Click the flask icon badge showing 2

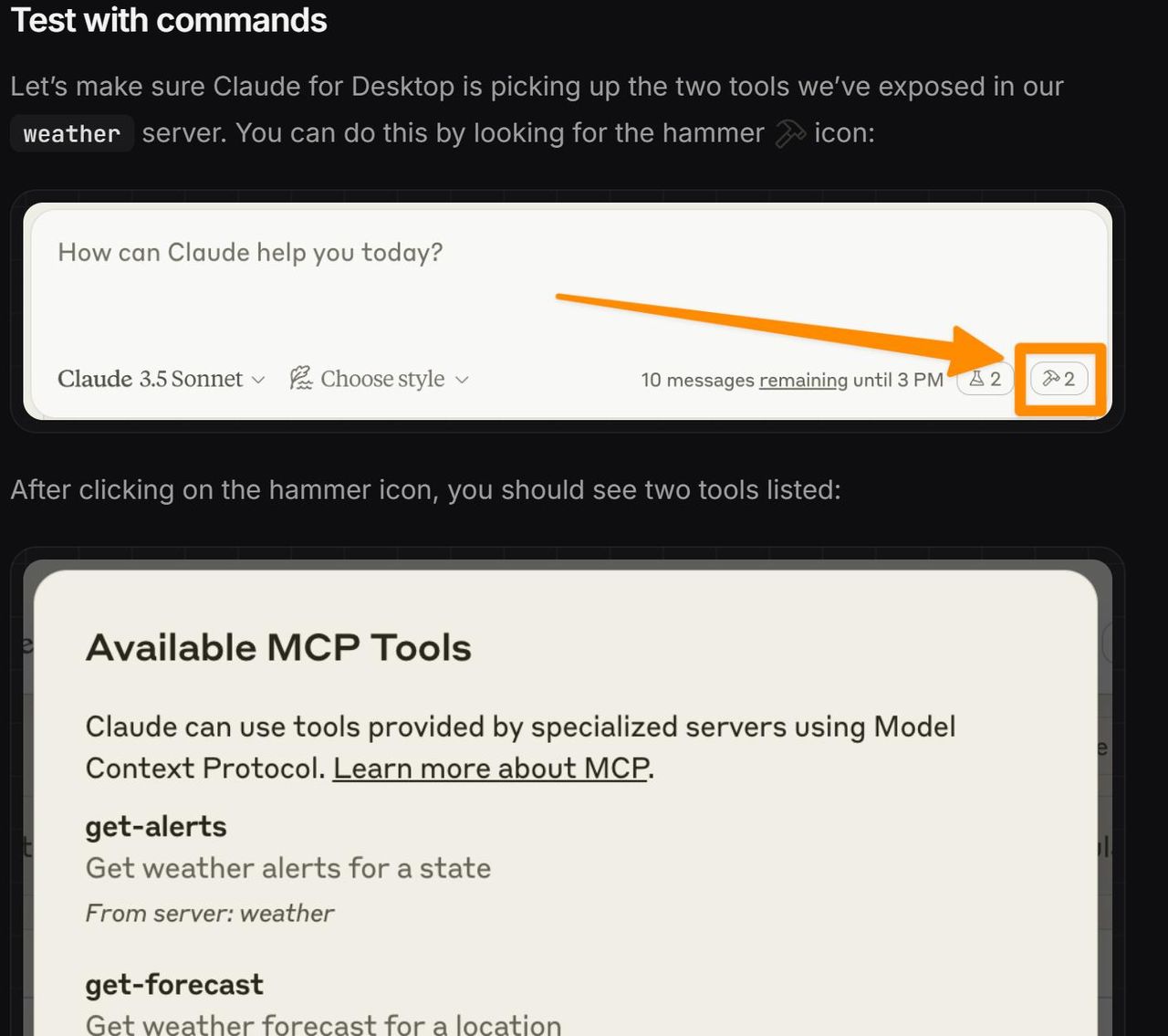985,379
